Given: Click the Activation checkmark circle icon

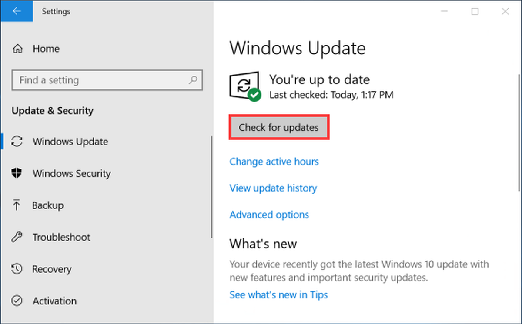Looking at the screenshot, I should click(17, 301).
